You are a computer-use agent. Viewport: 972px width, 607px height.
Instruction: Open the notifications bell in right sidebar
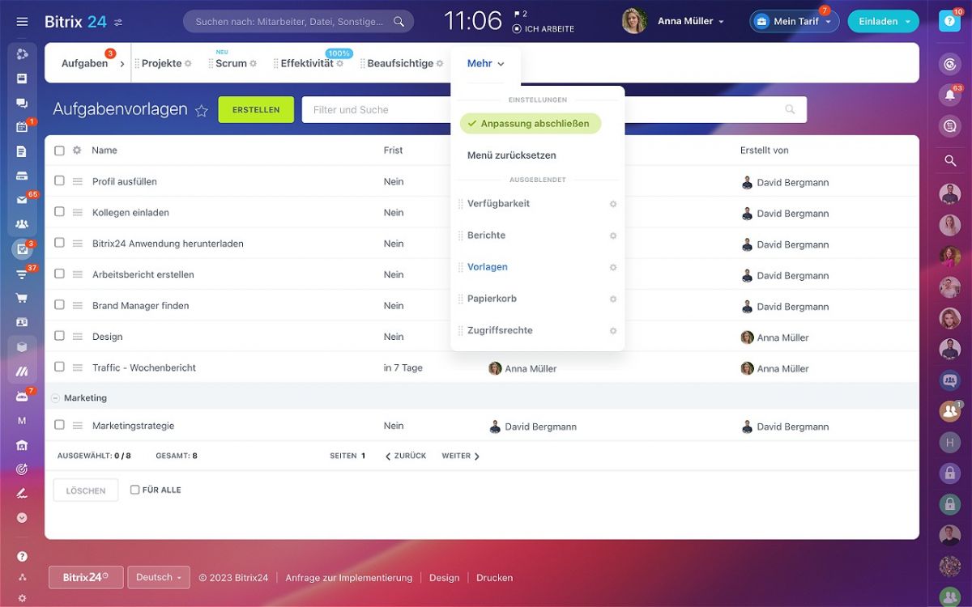pyautogui.click(x=950, y=95)
